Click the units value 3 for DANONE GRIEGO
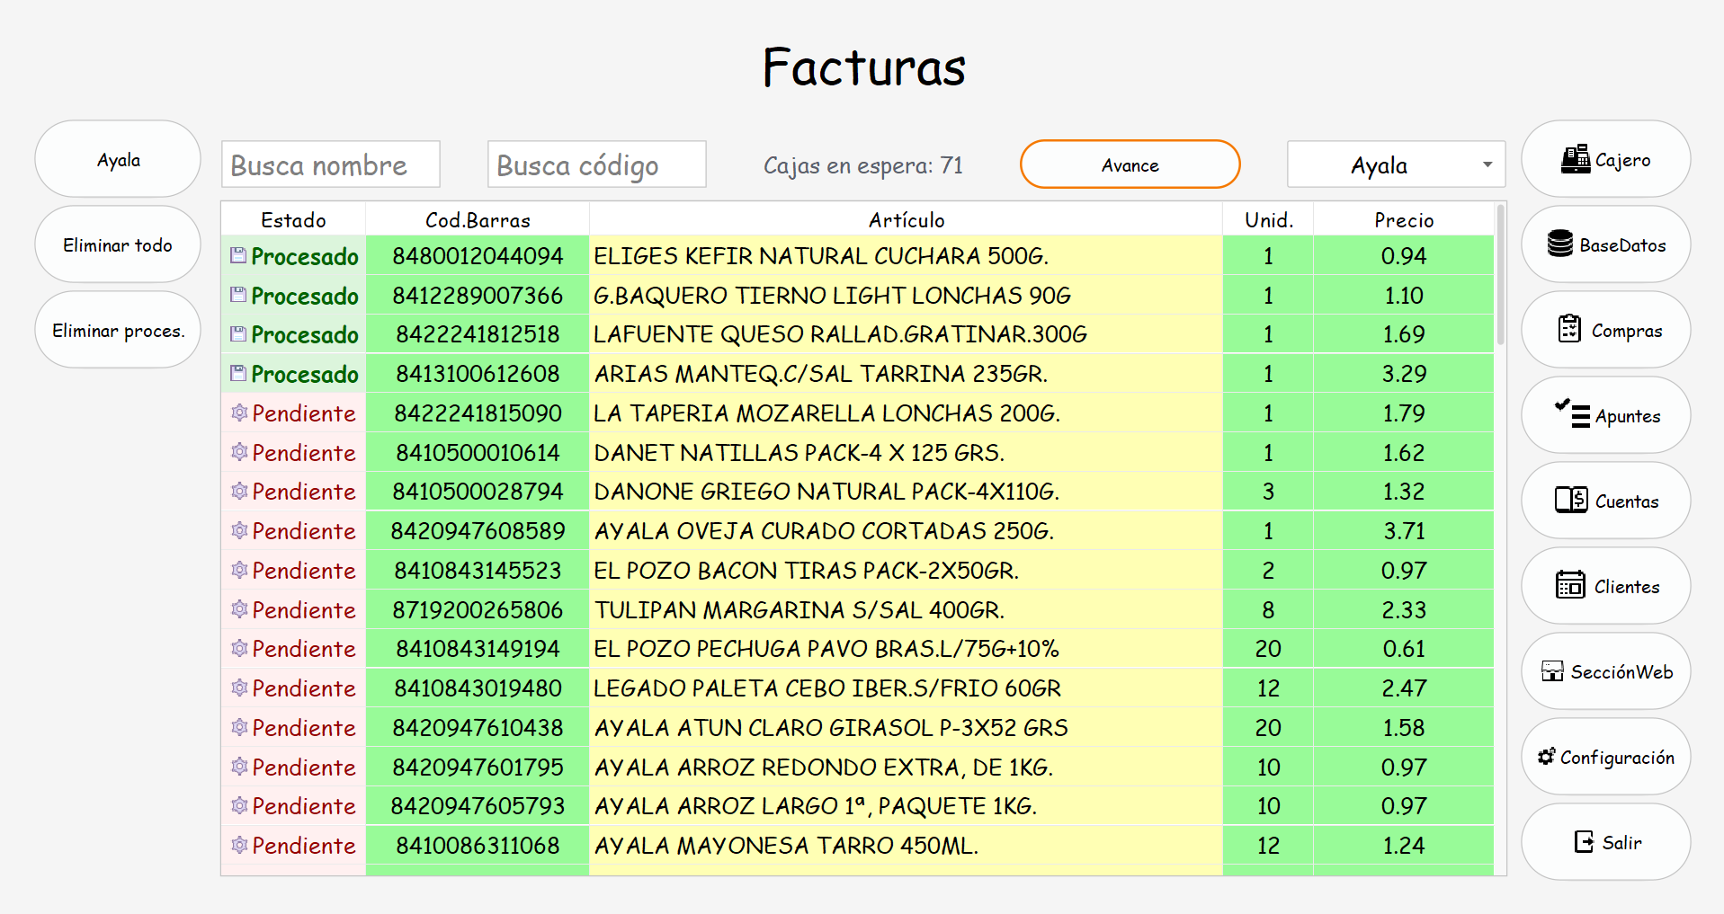Viewport: 1724px width, 914px height. tap(1268, 492)
